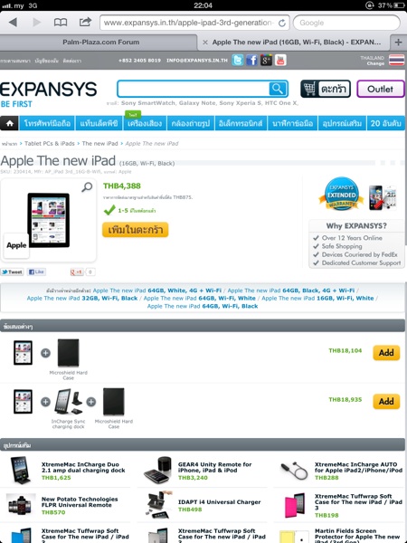
Task: Focus the Expansys site search field
Action: pos(194,89)
